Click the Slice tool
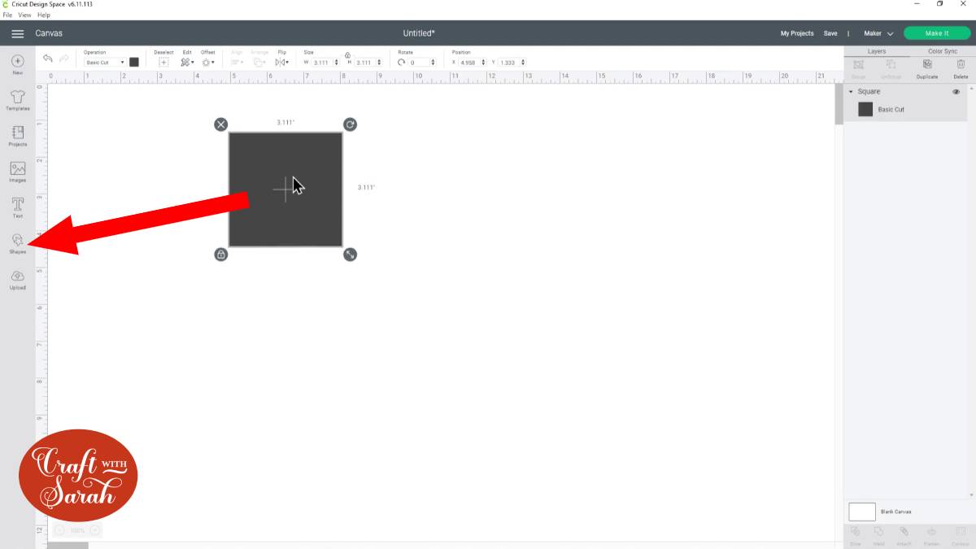The width and height of the screenshot is (976, 549). (856, 535)
